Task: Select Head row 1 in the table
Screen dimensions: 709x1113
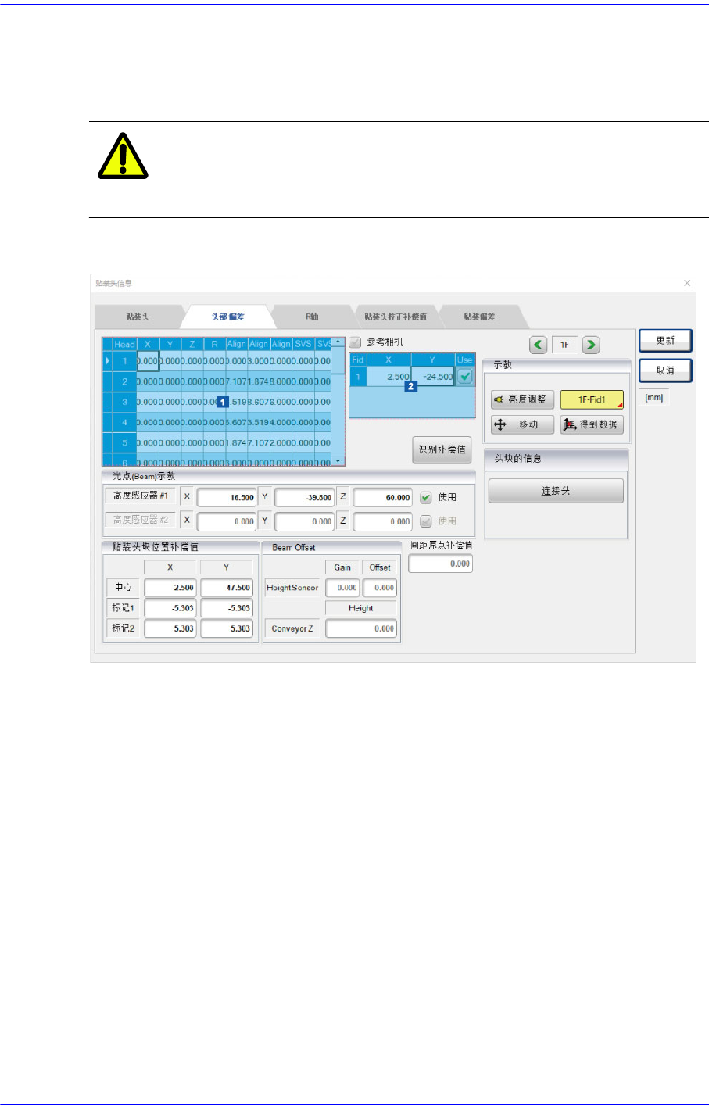Action: (x=124, y=361)
